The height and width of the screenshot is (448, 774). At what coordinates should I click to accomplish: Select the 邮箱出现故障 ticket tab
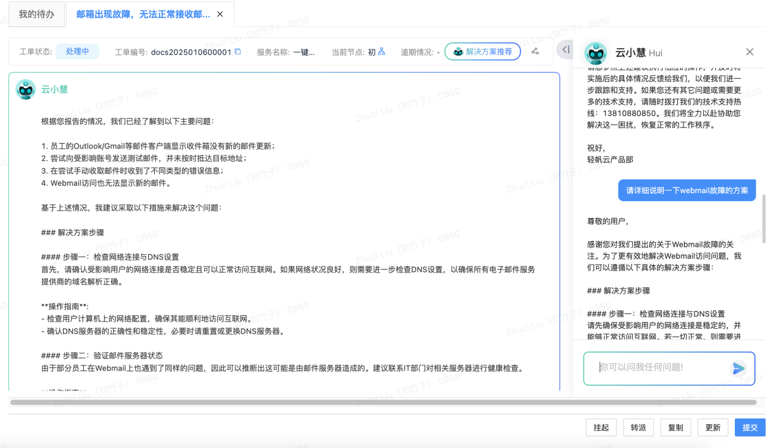pos(143,14)
